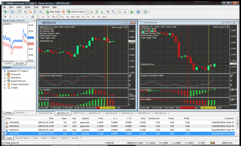Toggle the Navigator panel toolbar icon
The height and width of the screenshot is (146, 241).
tap(30, 12)
